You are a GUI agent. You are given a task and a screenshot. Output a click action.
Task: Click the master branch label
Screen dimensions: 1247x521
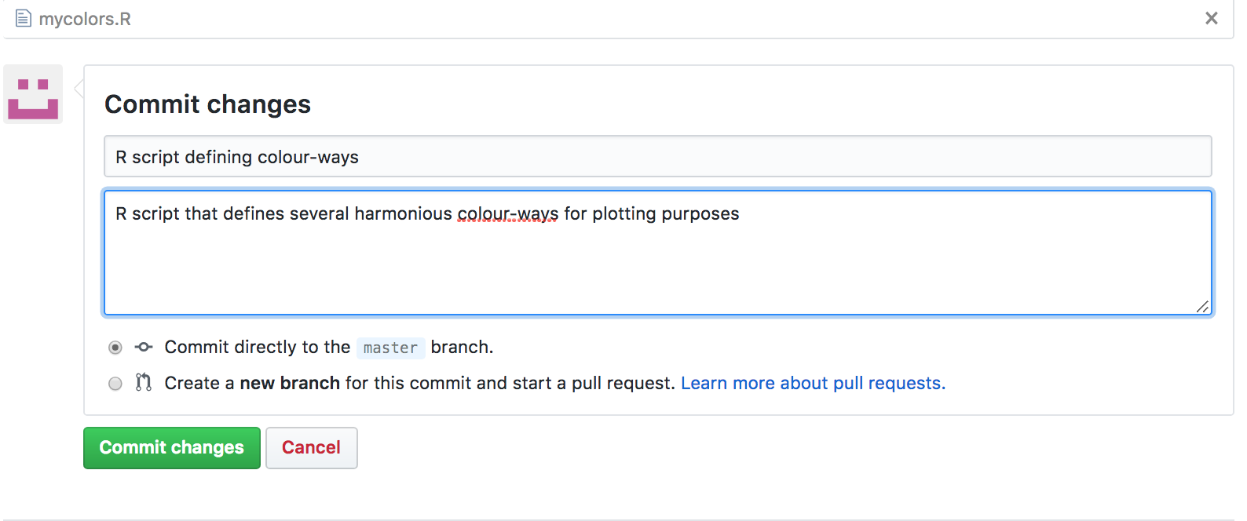[x=391, y=348]
